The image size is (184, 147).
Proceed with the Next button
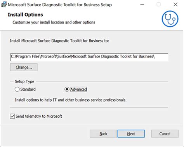(x=131, y=134)
